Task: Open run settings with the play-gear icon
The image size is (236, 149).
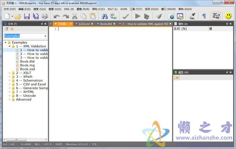Action: 147,16
